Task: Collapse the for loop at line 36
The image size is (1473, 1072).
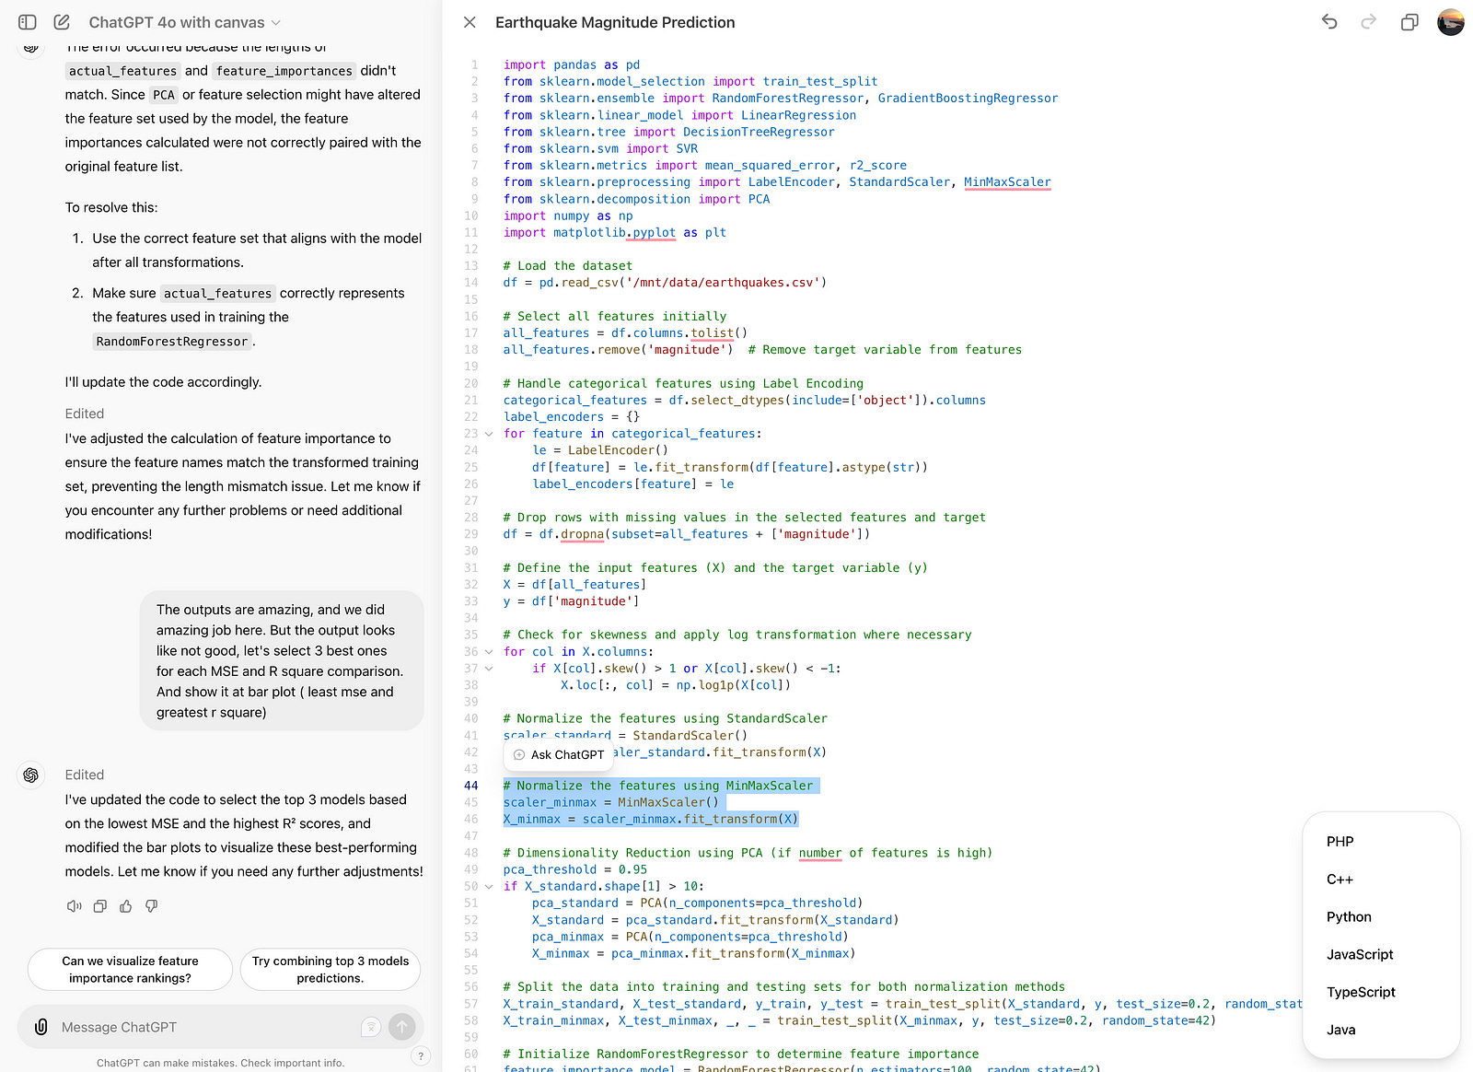Action: [489, 652]
